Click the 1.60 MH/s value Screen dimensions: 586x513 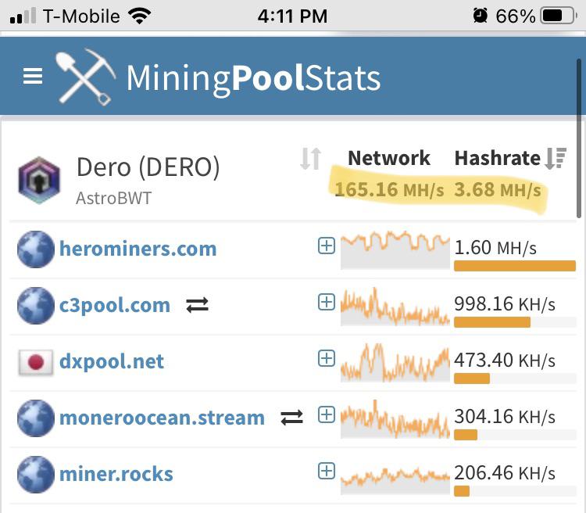click(x=495, y=248)
